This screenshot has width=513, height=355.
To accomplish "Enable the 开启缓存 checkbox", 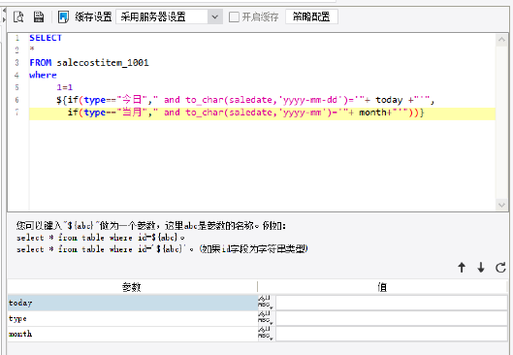I will pos(234,17).
